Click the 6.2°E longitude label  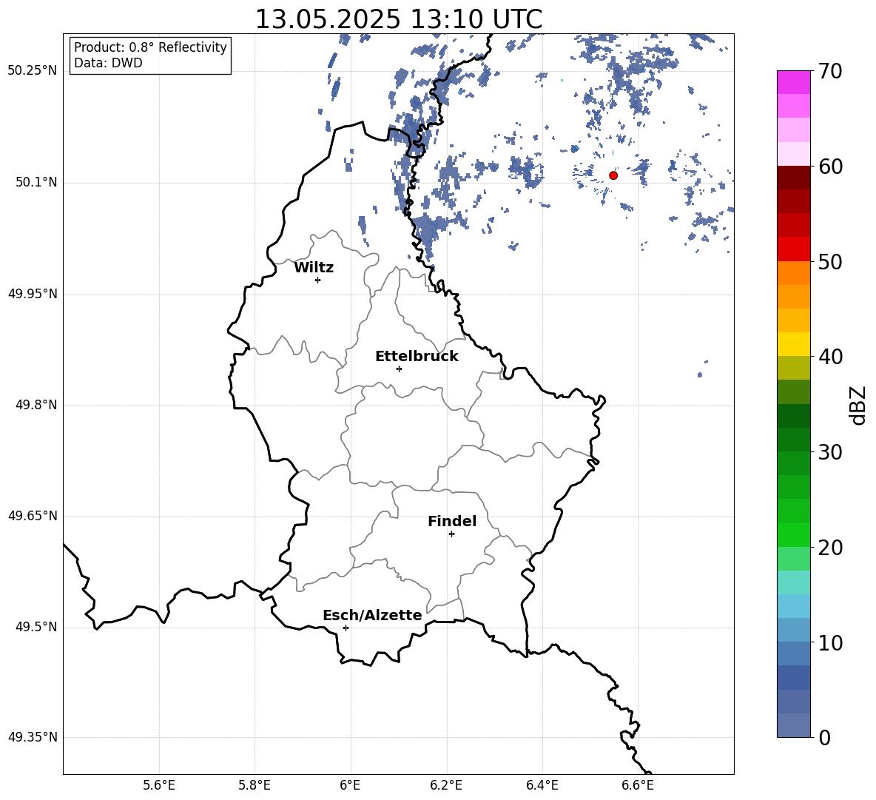click(446, 785)
